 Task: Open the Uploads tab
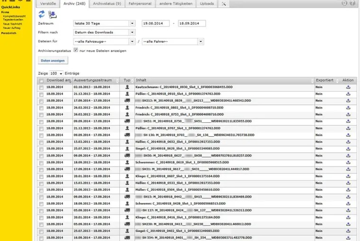pyautogui.click(x=207, y=4)
